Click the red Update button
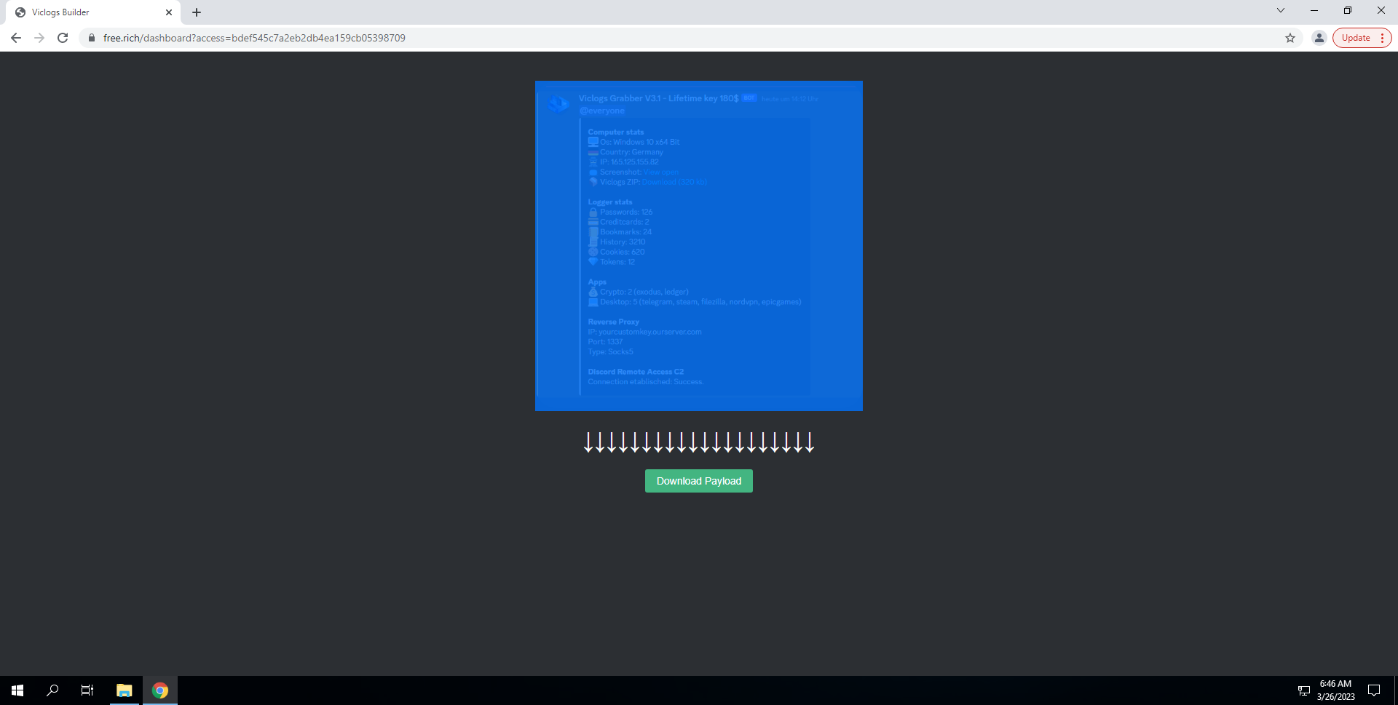The image size is (1398, 705). [x=1356, y=38]
